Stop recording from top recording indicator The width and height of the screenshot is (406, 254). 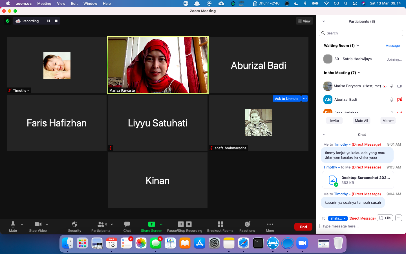(56, 21)
